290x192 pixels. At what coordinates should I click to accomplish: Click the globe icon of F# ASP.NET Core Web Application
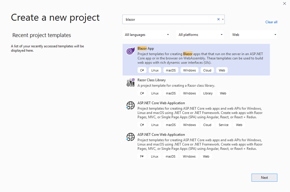coord(131,137)
